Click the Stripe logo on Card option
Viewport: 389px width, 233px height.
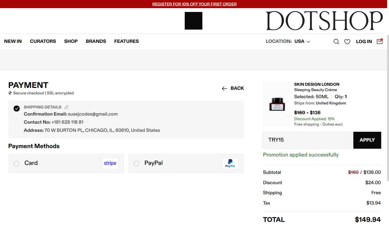coord(110,163)
